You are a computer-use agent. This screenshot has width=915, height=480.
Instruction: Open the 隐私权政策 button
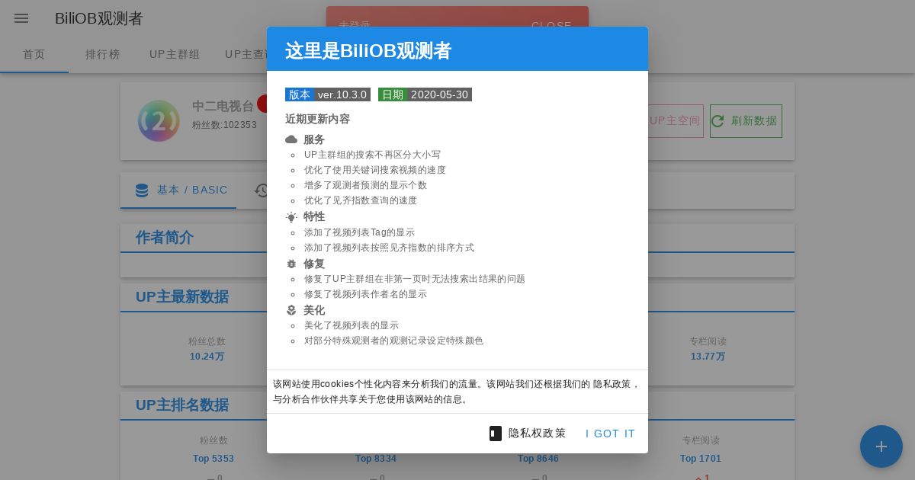(x=528, y=434)
